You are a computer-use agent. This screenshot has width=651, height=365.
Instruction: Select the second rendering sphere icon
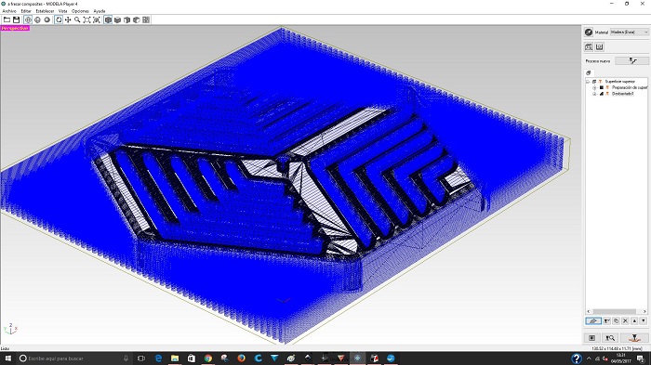click(x=37, y=20)
